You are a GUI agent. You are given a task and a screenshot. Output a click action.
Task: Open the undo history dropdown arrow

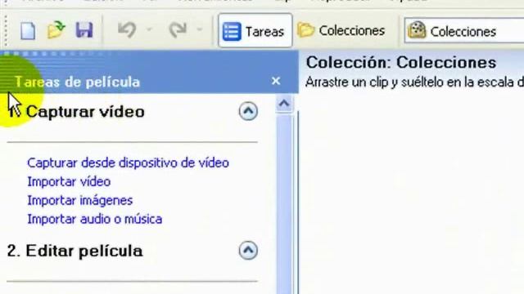(149, 30)
